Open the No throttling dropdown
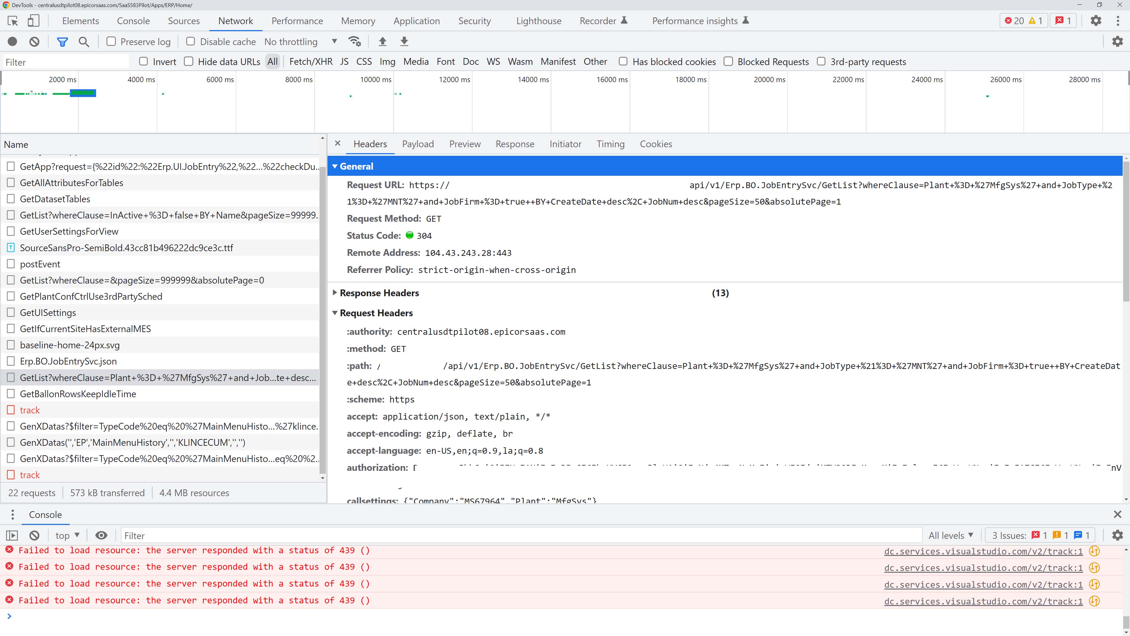 point(300,41)
